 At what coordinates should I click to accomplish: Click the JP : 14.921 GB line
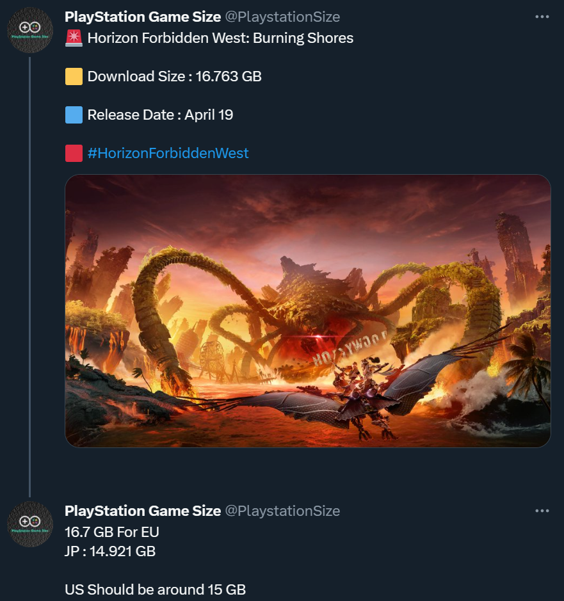110,551
